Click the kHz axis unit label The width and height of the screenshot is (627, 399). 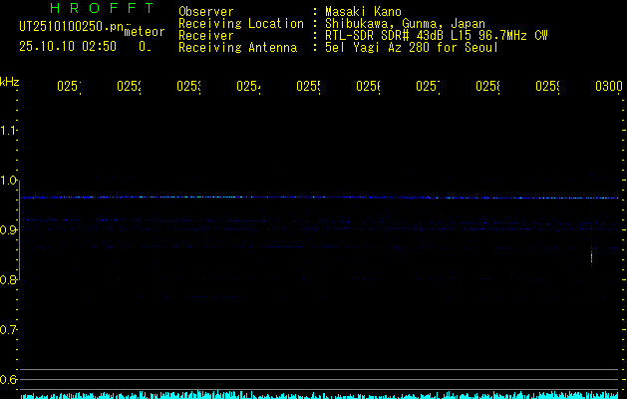click(x=10, y=81)
